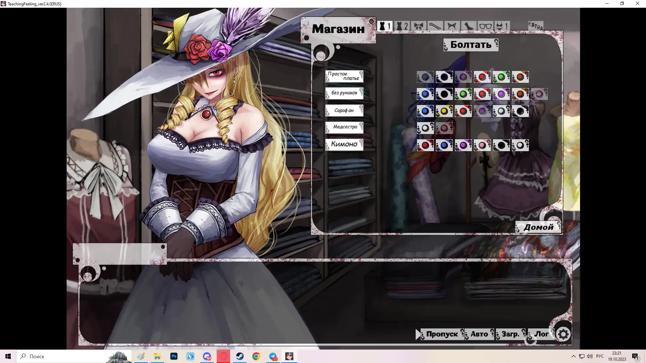
Task: Click the Болтать chat button
Action: point(471,45)
